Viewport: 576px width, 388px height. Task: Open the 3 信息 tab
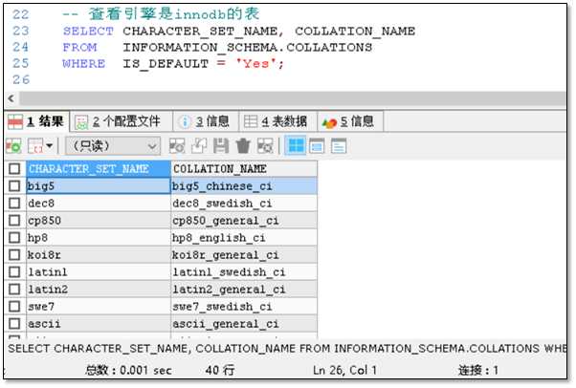(206, 121)
